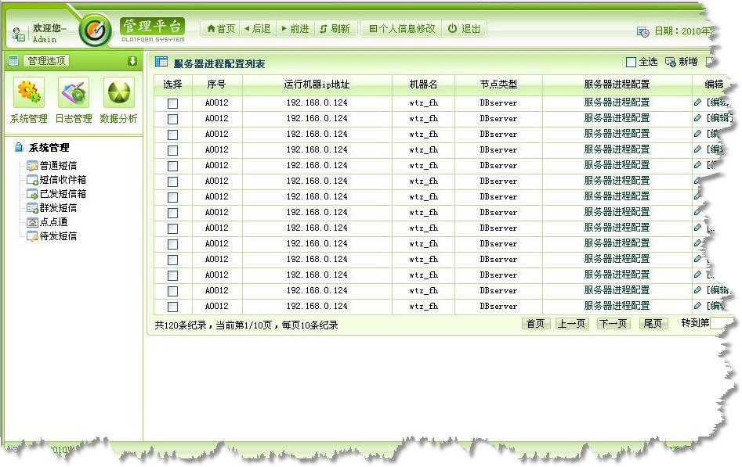Open 日志管理 icon module
The height and width of the screenshot is (467, 742).
pyautogui.click(x=74, y=92)
